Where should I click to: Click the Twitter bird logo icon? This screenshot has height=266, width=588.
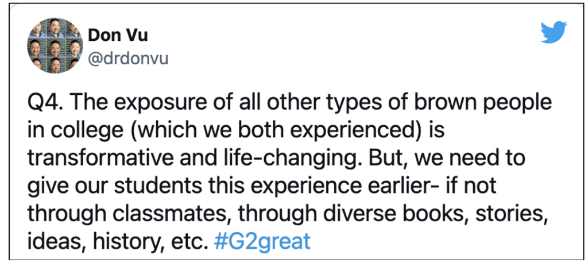click(554, 32)
